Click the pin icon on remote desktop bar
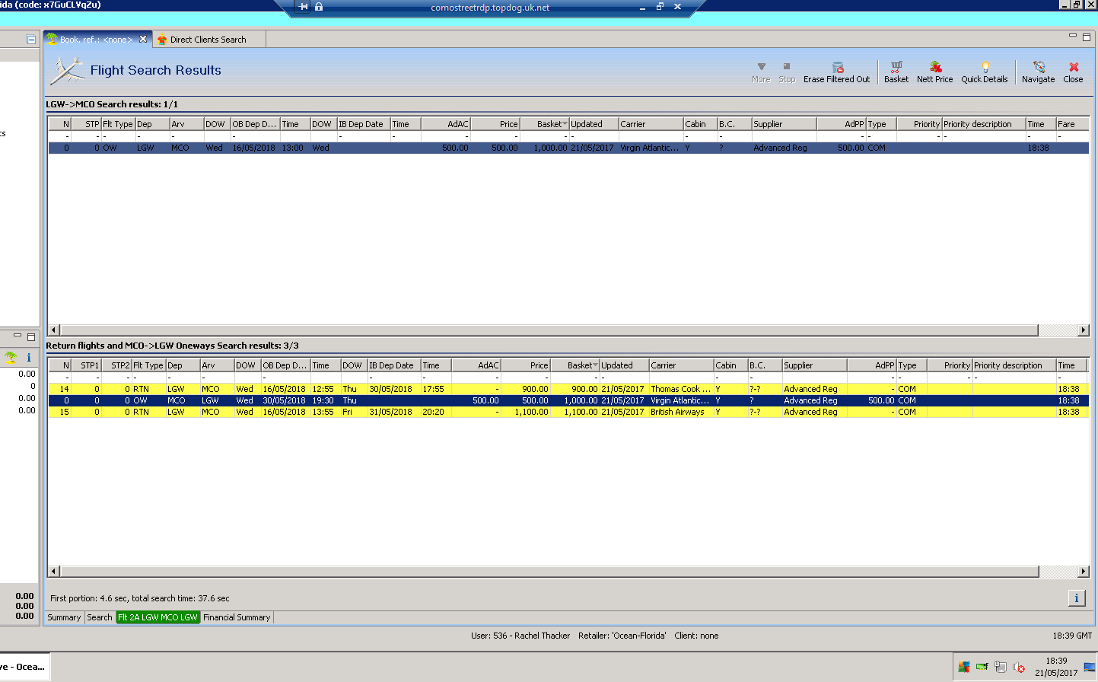Screen dimensions: 1098x682 (304, 7)
